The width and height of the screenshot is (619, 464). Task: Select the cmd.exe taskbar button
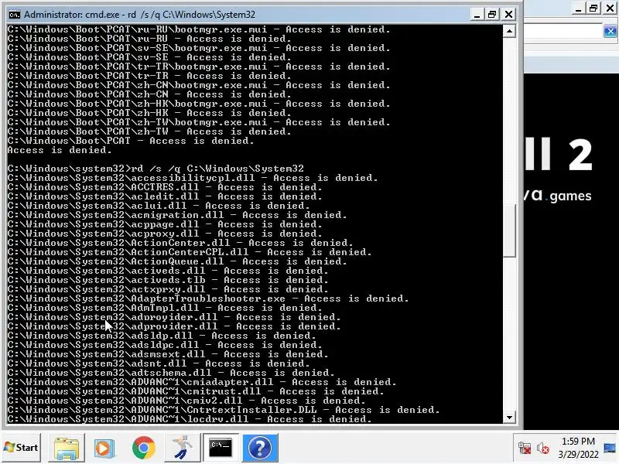coord(221,448)
